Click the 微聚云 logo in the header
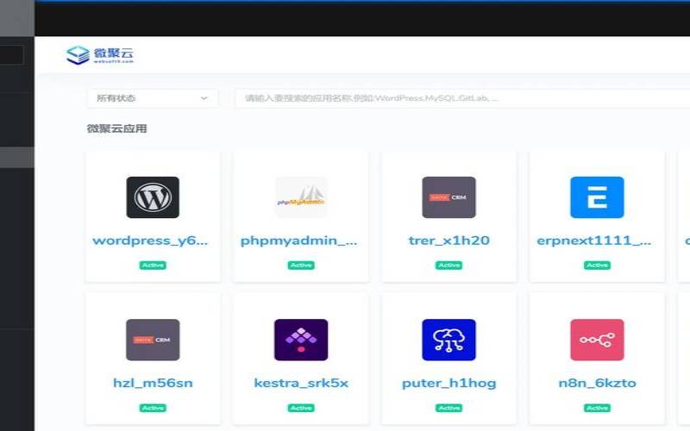 tap(100, 55)
